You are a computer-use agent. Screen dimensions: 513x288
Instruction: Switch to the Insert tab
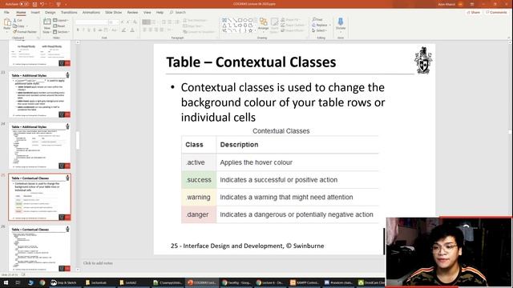[x=35, y=13]
